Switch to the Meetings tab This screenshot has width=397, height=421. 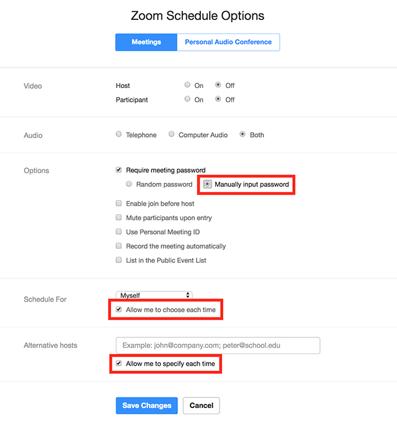pos(146,42)
